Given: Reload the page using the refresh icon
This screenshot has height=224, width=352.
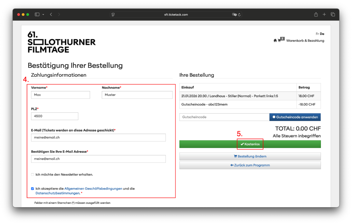Looking at the screenshot, I should pos(239,14).
